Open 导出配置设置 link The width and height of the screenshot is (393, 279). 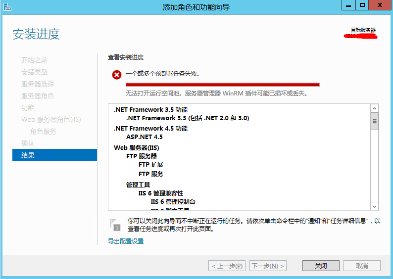pos(126,241)
